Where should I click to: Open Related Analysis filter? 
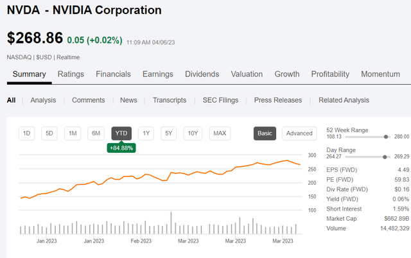(344, 100)
